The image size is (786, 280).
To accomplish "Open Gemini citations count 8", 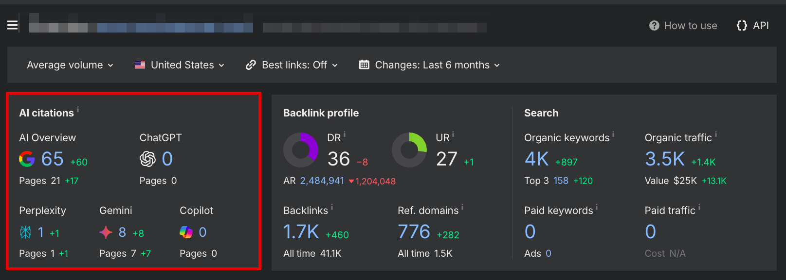I will (x=122, y=232).
